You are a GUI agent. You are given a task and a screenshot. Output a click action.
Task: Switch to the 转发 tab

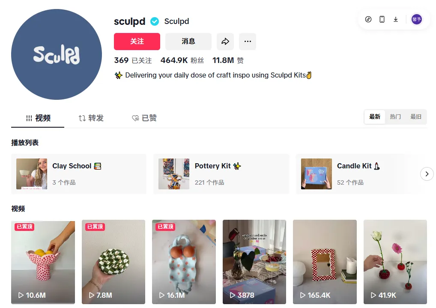pos(91,118)
